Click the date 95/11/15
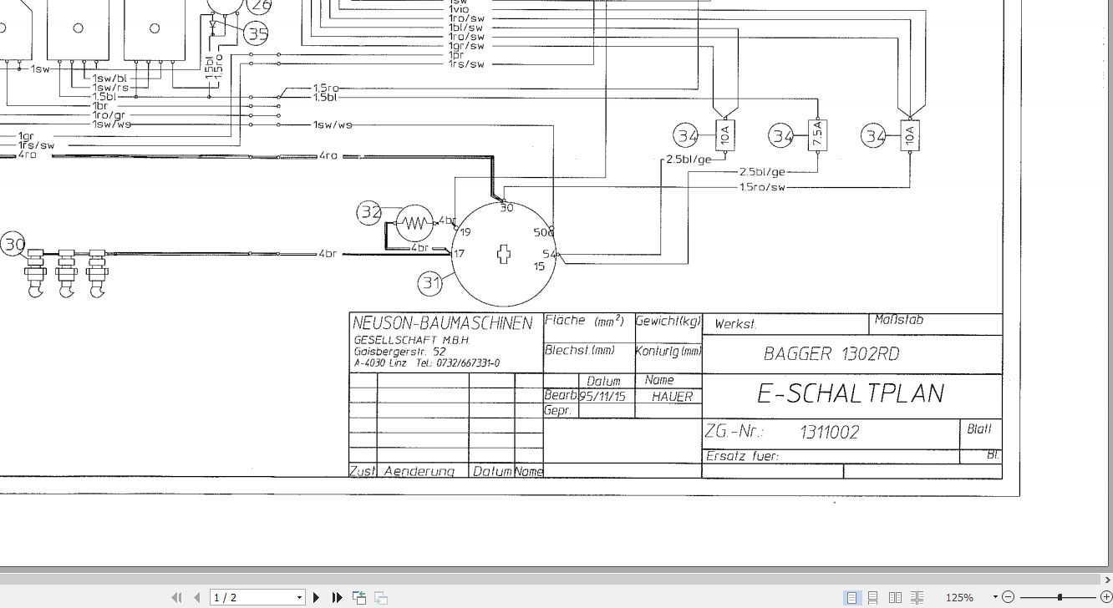 coord(602,397)
